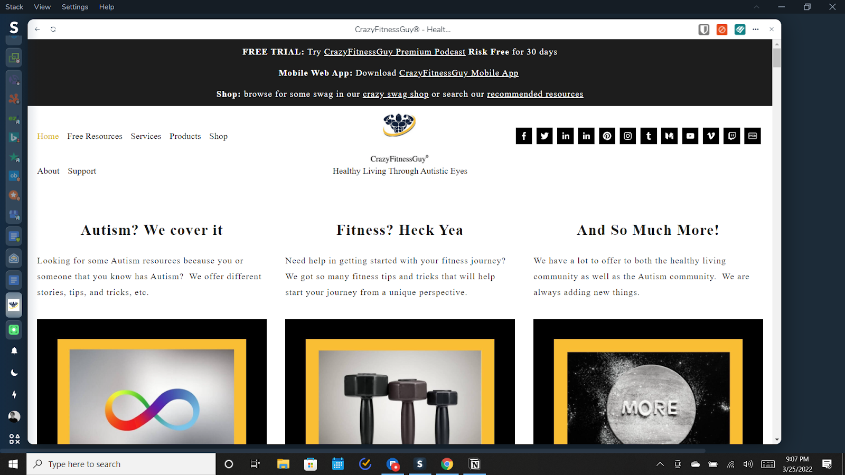
Task: Open the Yelp app in the sidebar
Action: [x=14, y=99]
